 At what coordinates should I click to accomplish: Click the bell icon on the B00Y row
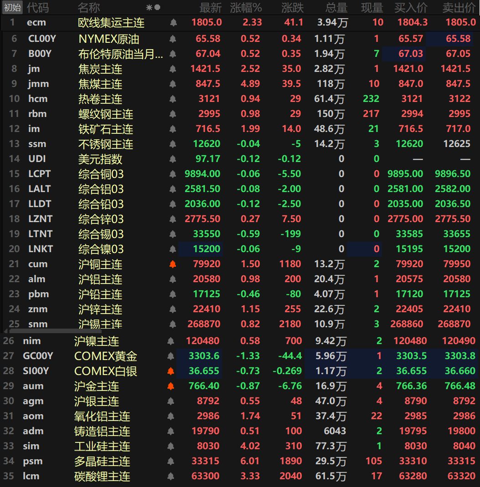[173, 54]
